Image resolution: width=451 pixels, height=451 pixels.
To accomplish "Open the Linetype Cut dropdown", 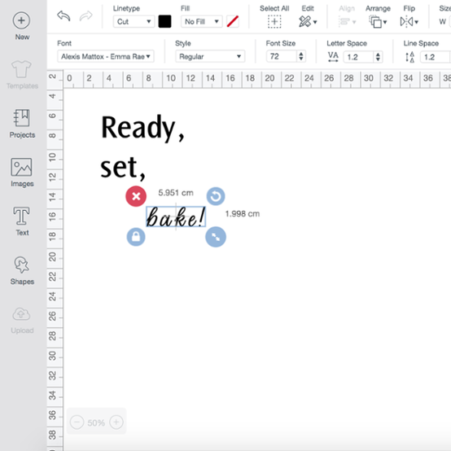I will (134, 21).
